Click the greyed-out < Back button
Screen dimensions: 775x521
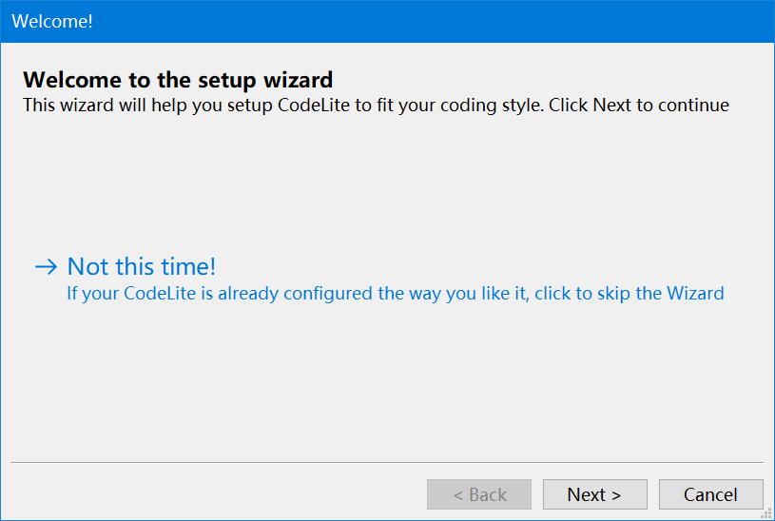[x=479, y=494]
